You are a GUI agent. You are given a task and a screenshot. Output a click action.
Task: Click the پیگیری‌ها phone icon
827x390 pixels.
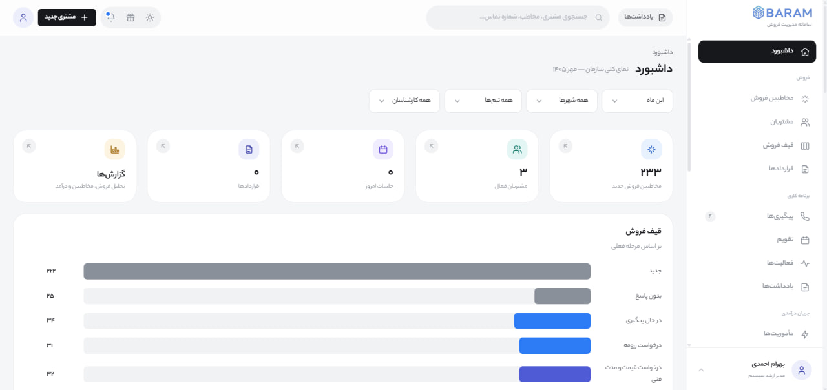pyautogui.click(x=805, y=216)
